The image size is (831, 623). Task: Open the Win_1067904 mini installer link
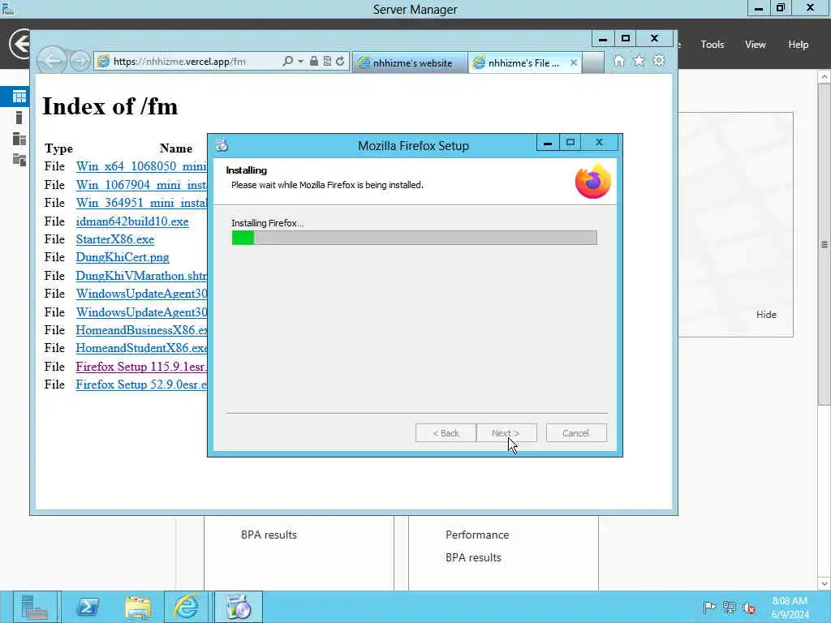[141, 185]
